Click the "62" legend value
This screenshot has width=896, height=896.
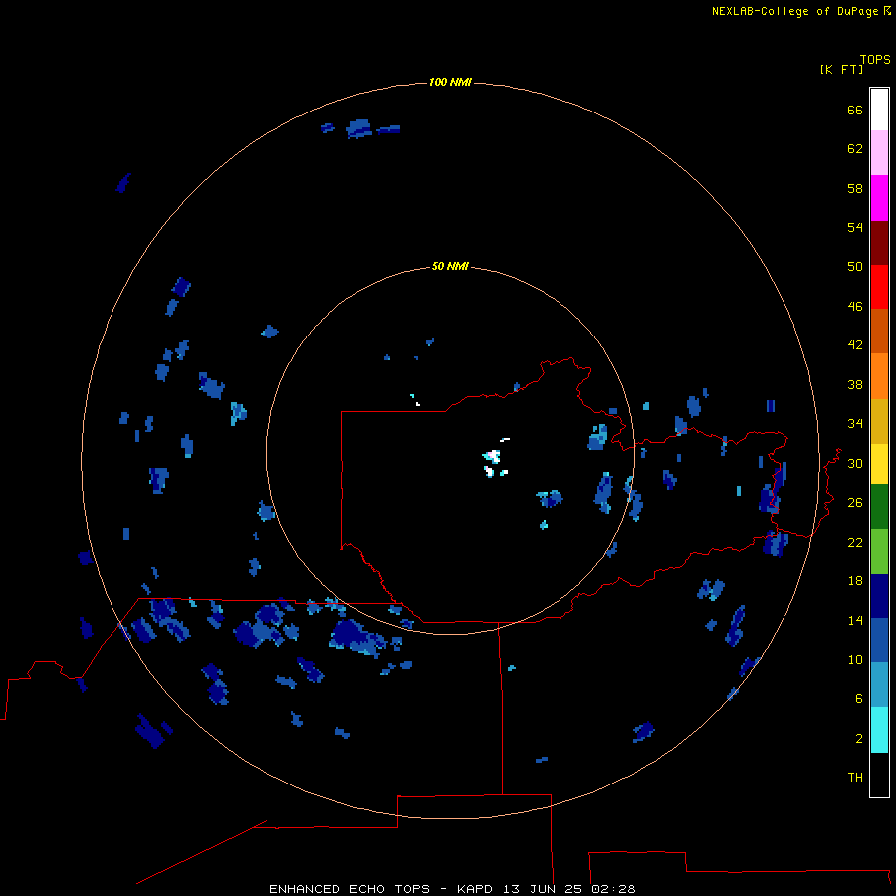point(855,149)
